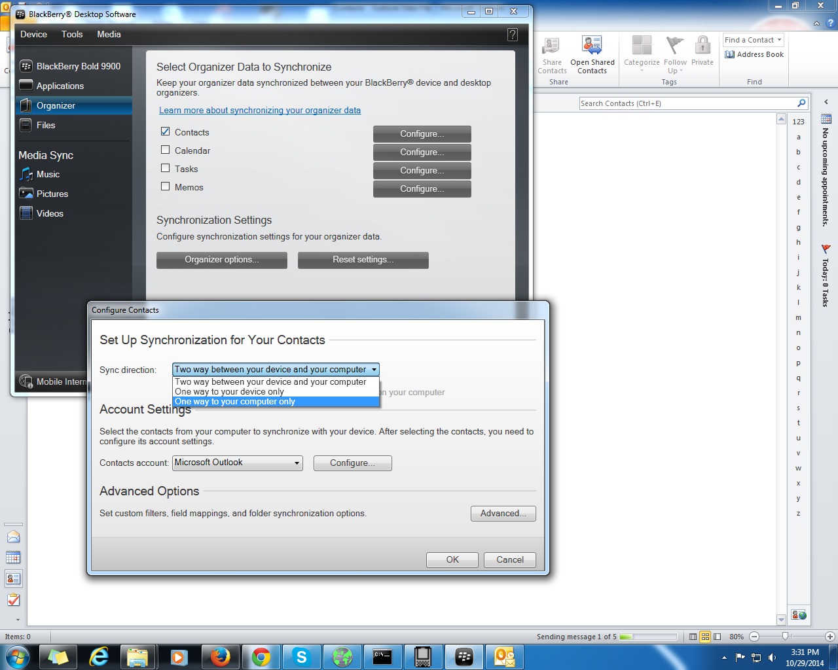Click the zoom in plus button
This screenshot has height=670, width=838.
click(x=830, y=637)
